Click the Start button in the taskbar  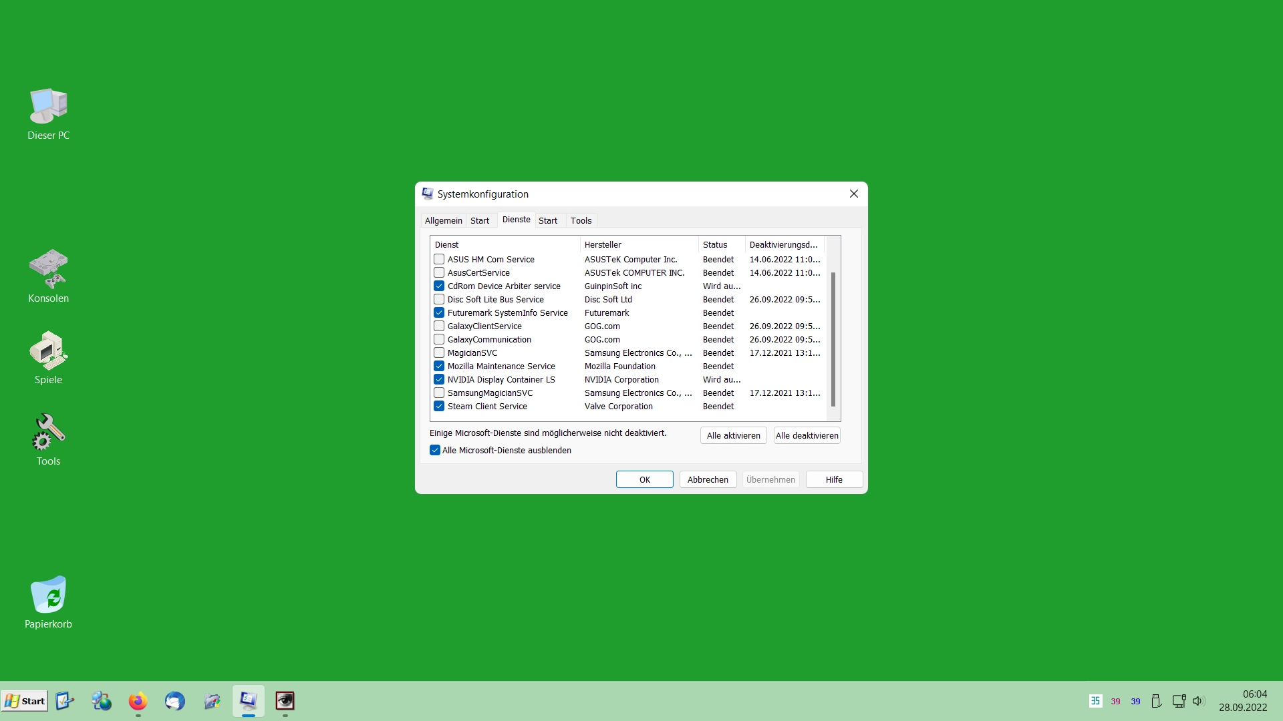tap(25, 701)
